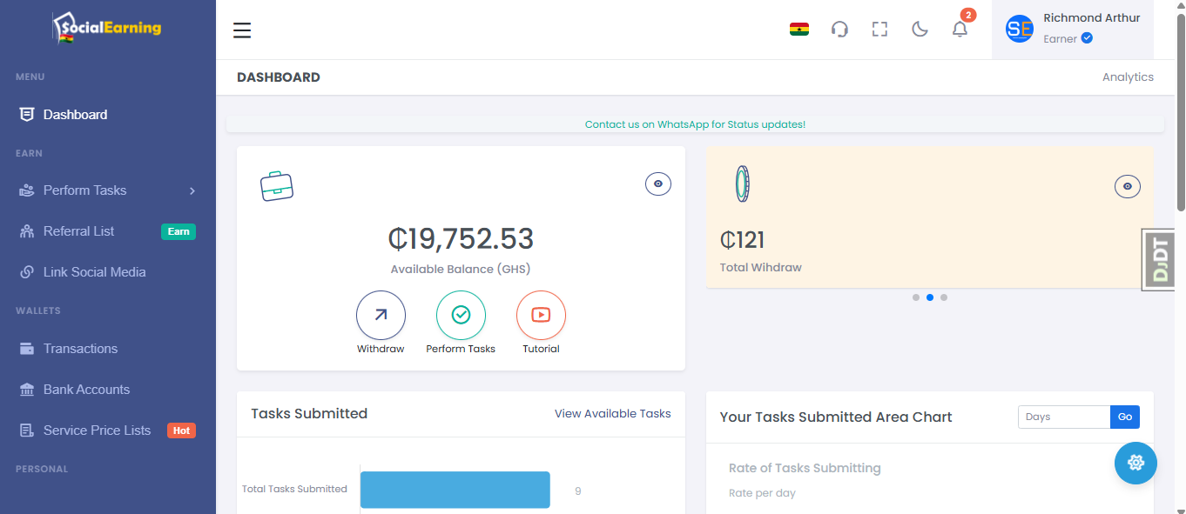This screenshot has height=514, width=1186.
Task: Open the Richmond Arthur profile dropdown
Action: coord(1072,30)
